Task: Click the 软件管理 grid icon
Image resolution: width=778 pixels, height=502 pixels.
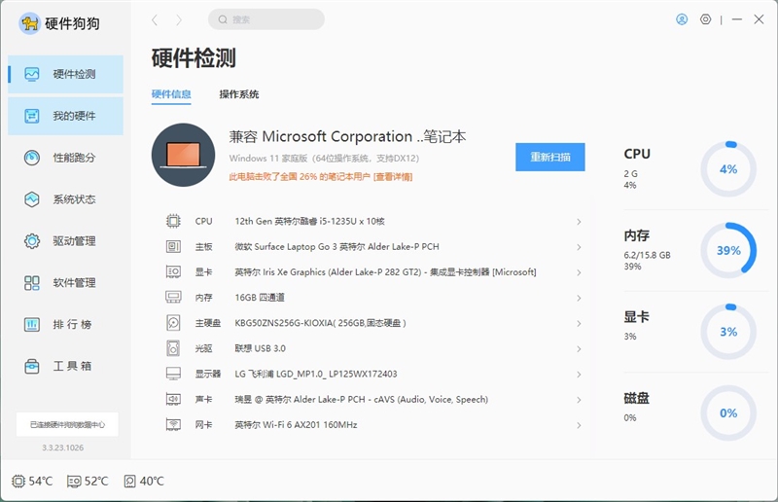Action: (x=32, y=283)
